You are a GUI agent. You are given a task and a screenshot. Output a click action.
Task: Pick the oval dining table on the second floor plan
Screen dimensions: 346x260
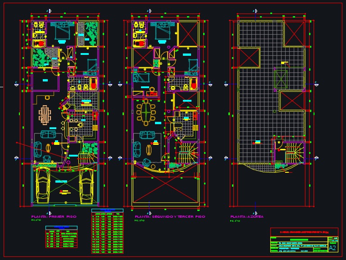[145, 113]
